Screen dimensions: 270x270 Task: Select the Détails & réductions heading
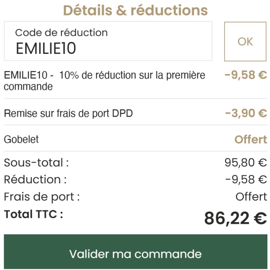pyautogui.click(x=135, y=10)
